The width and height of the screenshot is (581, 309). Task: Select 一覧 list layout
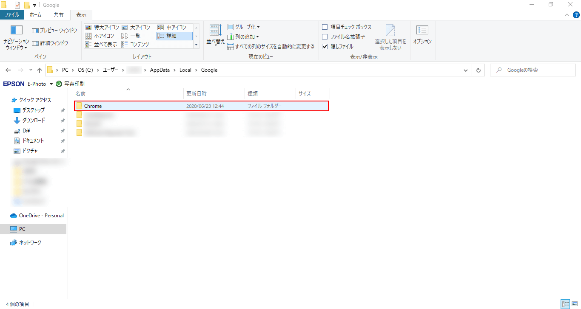(x=131, y=36)
